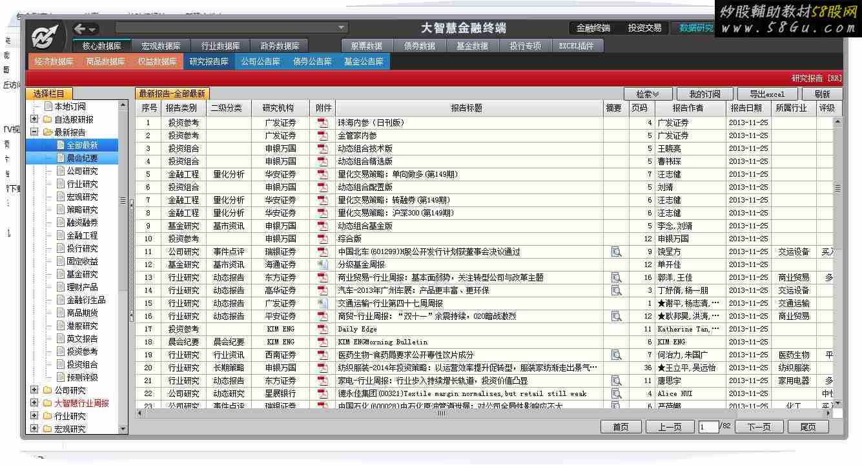Image resolution: width=862 pixels, height=465 pixels.
Task: Expand the 宏观研究 root folder node
Action: (34, 429)
